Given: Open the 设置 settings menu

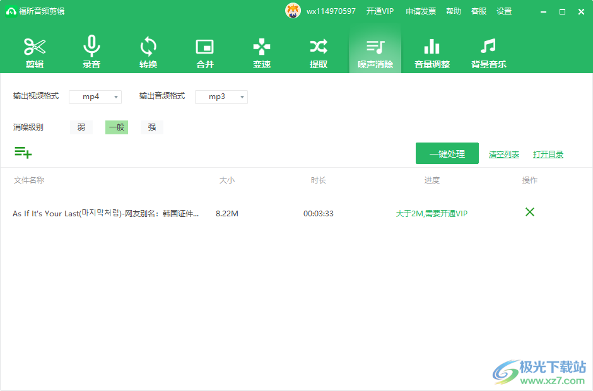Looking at the screenshot, I should (504, 11).
